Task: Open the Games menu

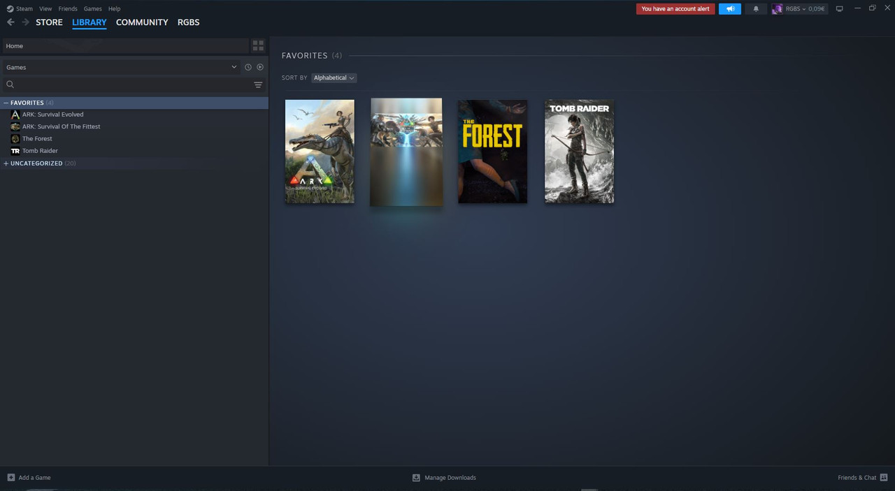Action: 92,9
